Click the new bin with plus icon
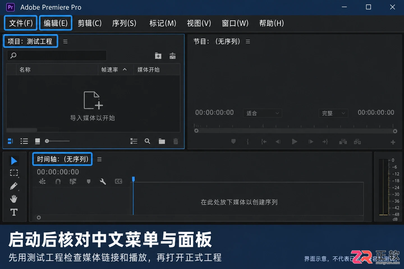This screenshot has width=404, height=269. (158, 56)
